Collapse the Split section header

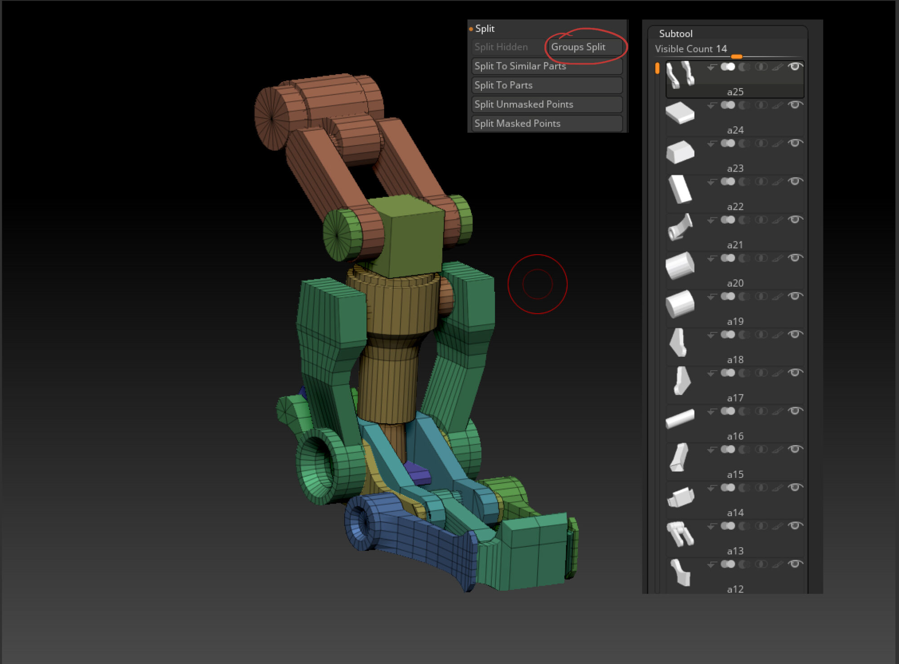pyautogui.click(x=485, y=29)
